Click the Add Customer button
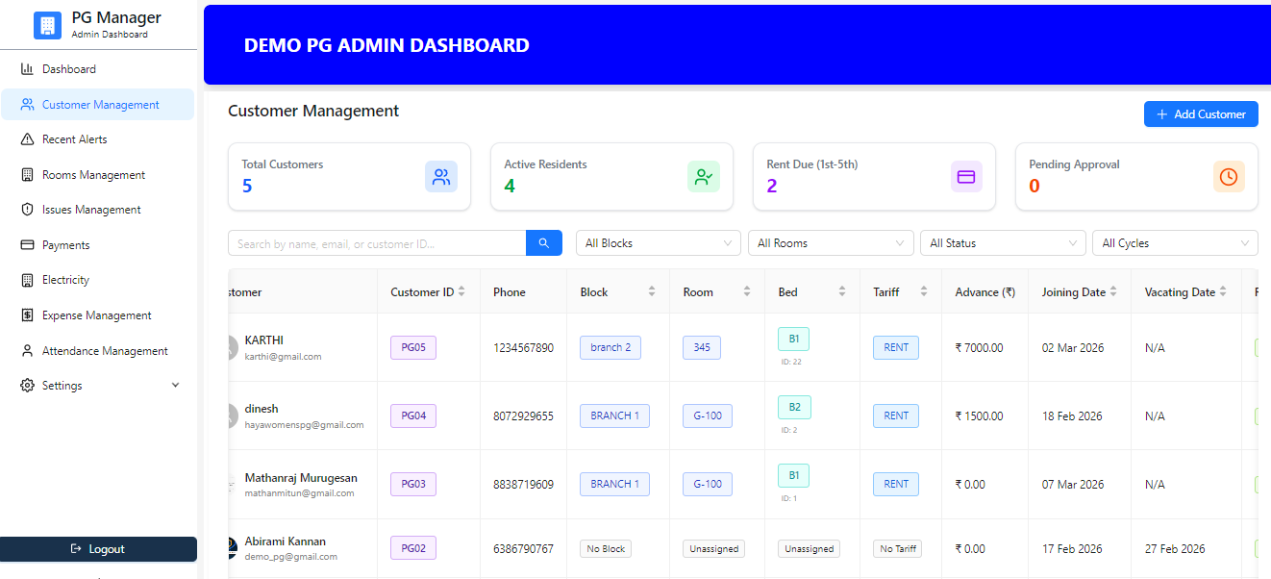This screenshot has height=579, width=1271. (x=1201, y=113)
